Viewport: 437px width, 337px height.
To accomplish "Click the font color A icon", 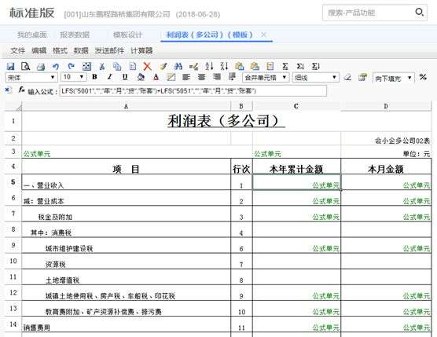I will point(156,77).
